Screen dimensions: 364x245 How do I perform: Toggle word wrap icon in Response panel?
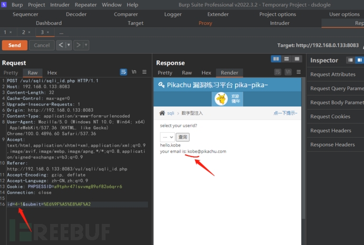pos(277,72)
